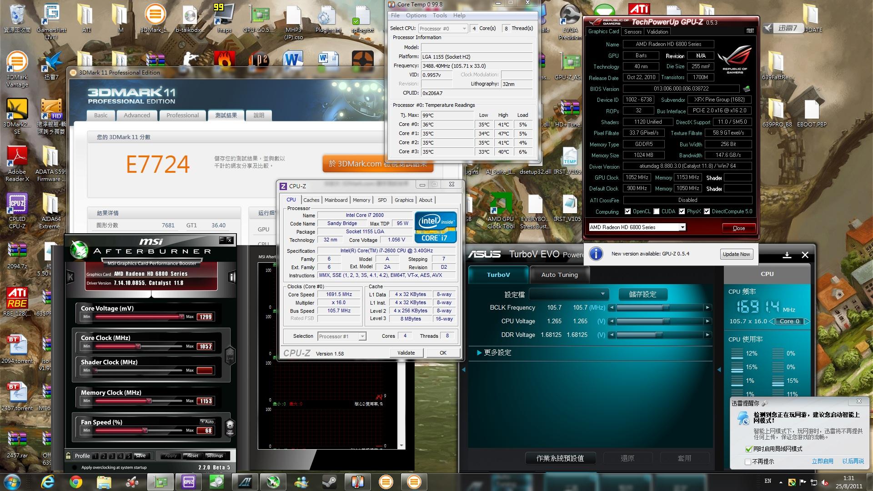Click 3DMark 11 Advanced tab
This screenshot has height=491, width=873.
[137, 115]
